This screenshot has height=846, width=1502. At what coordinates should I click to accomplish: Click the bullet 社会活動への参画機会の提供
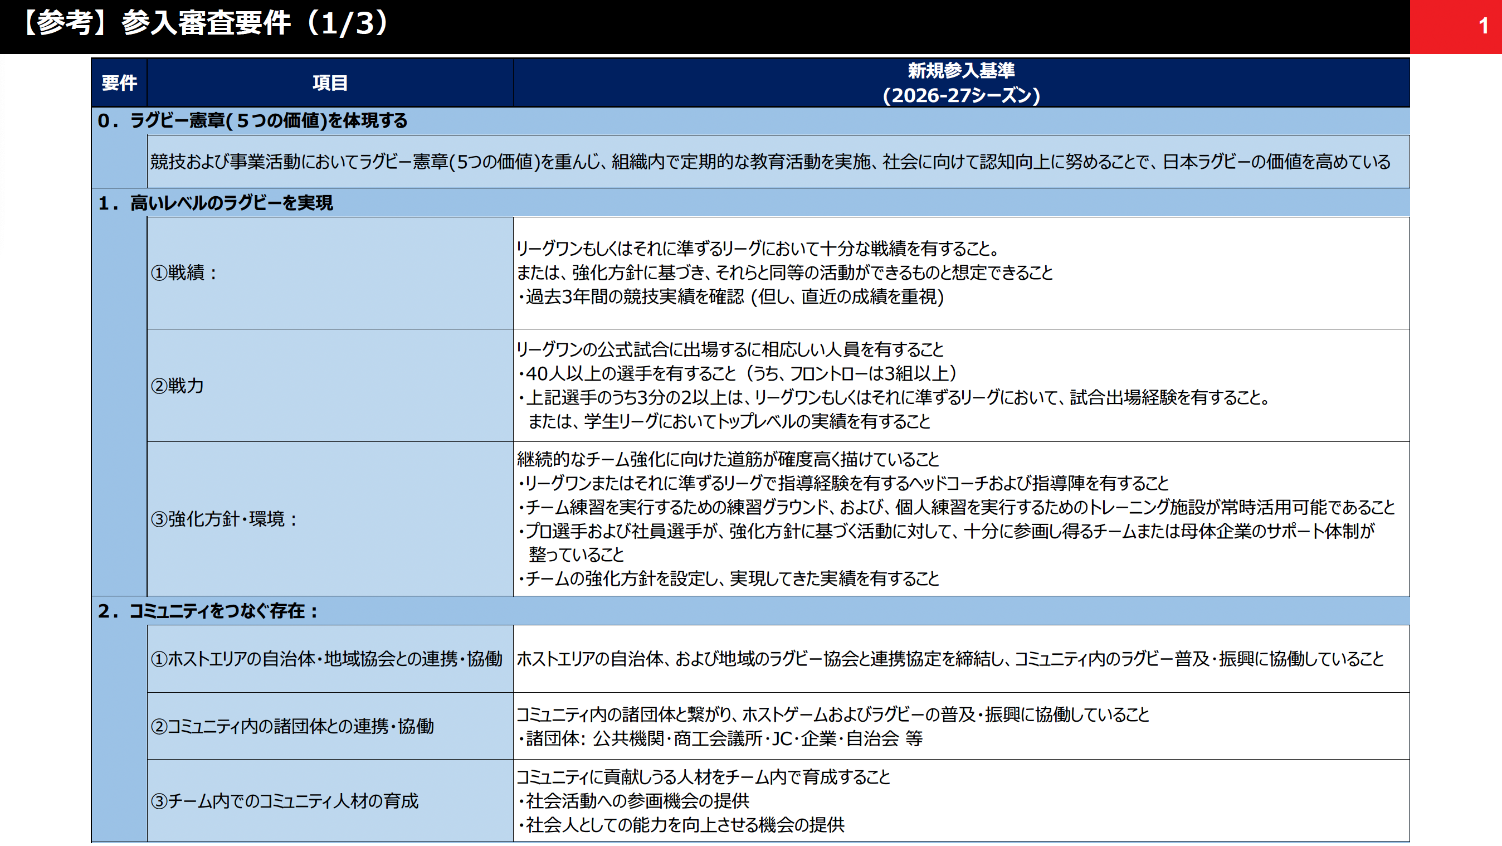click(x=633, y=801)
